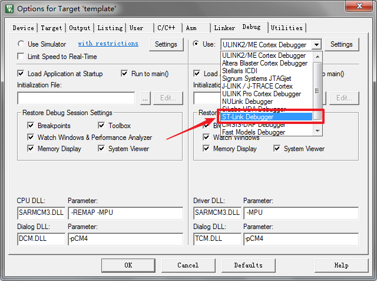Screen dimensions: 377x281
Task: Click the Keil uVision title bar icon
Action: click(x=9, y=9)
